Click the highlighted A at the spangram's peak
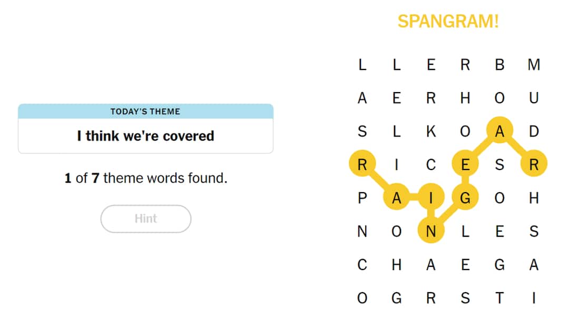The height and width of the screenshot is (320, 569). 499,131
